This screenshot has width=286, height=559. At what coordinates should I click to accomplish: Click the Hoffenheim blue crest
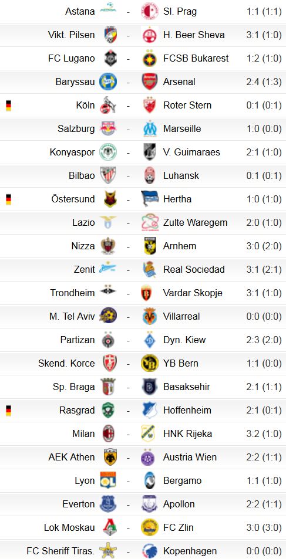coord(150,410)
